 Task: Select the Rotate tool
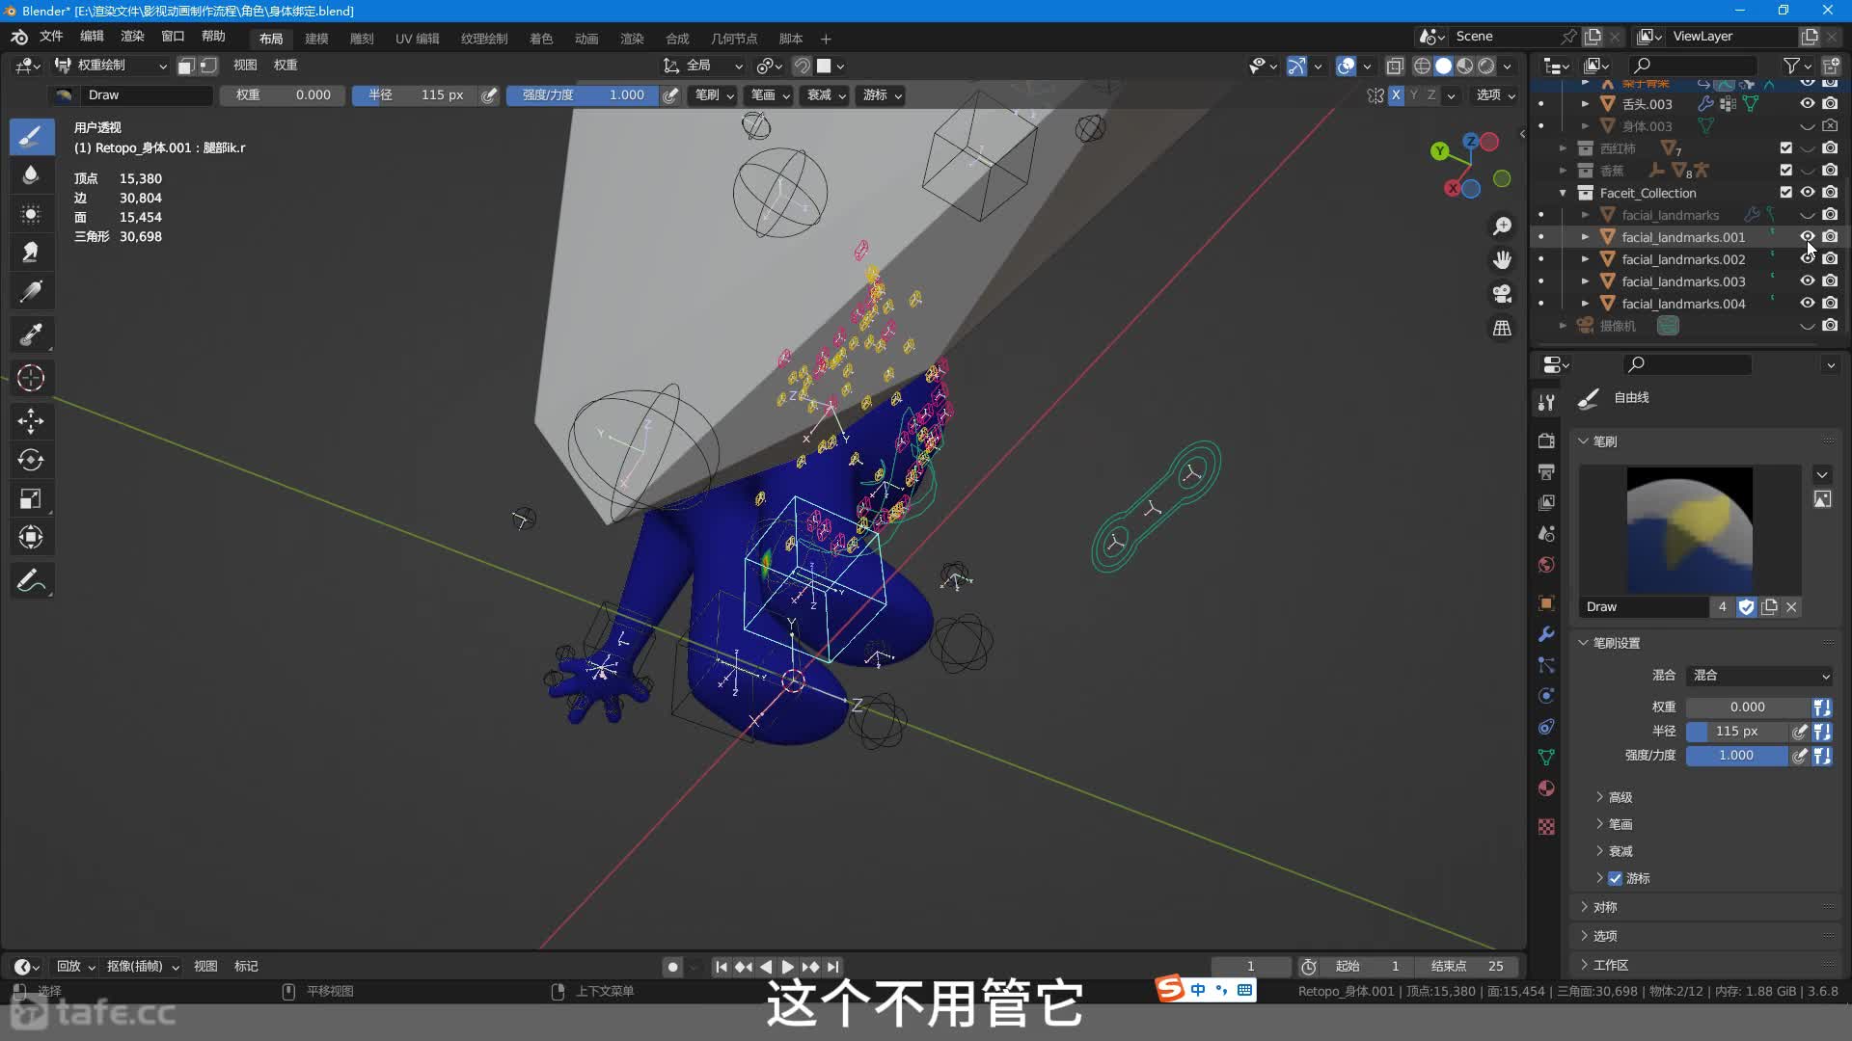pyautogui.click(x=31, y=460)
